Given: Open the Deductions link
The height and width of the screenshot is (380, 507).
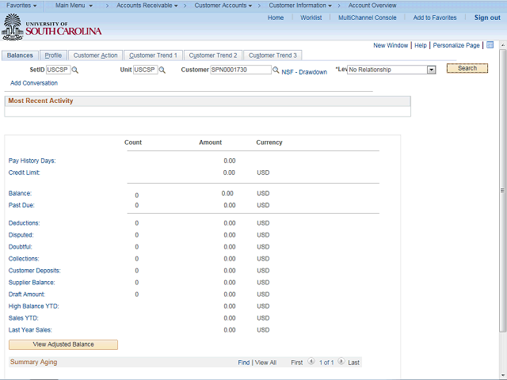Looking at the screenshot, I should coord(25,223).
